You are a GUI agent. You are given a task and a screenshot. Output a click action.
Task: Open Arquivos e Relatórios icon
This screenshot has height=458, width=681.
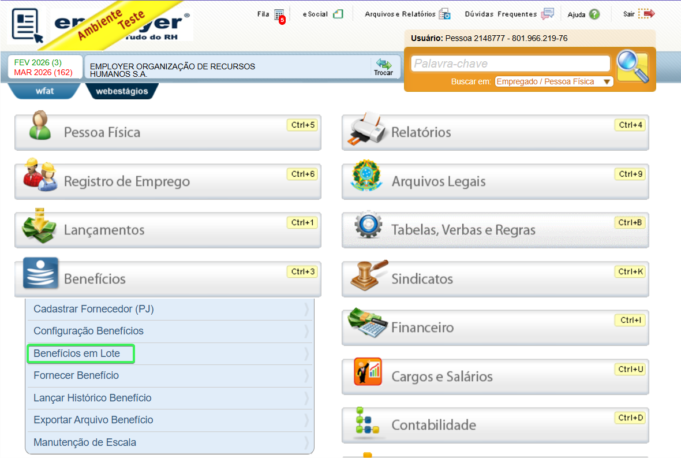pyautogui.click(x=444, y=14)
